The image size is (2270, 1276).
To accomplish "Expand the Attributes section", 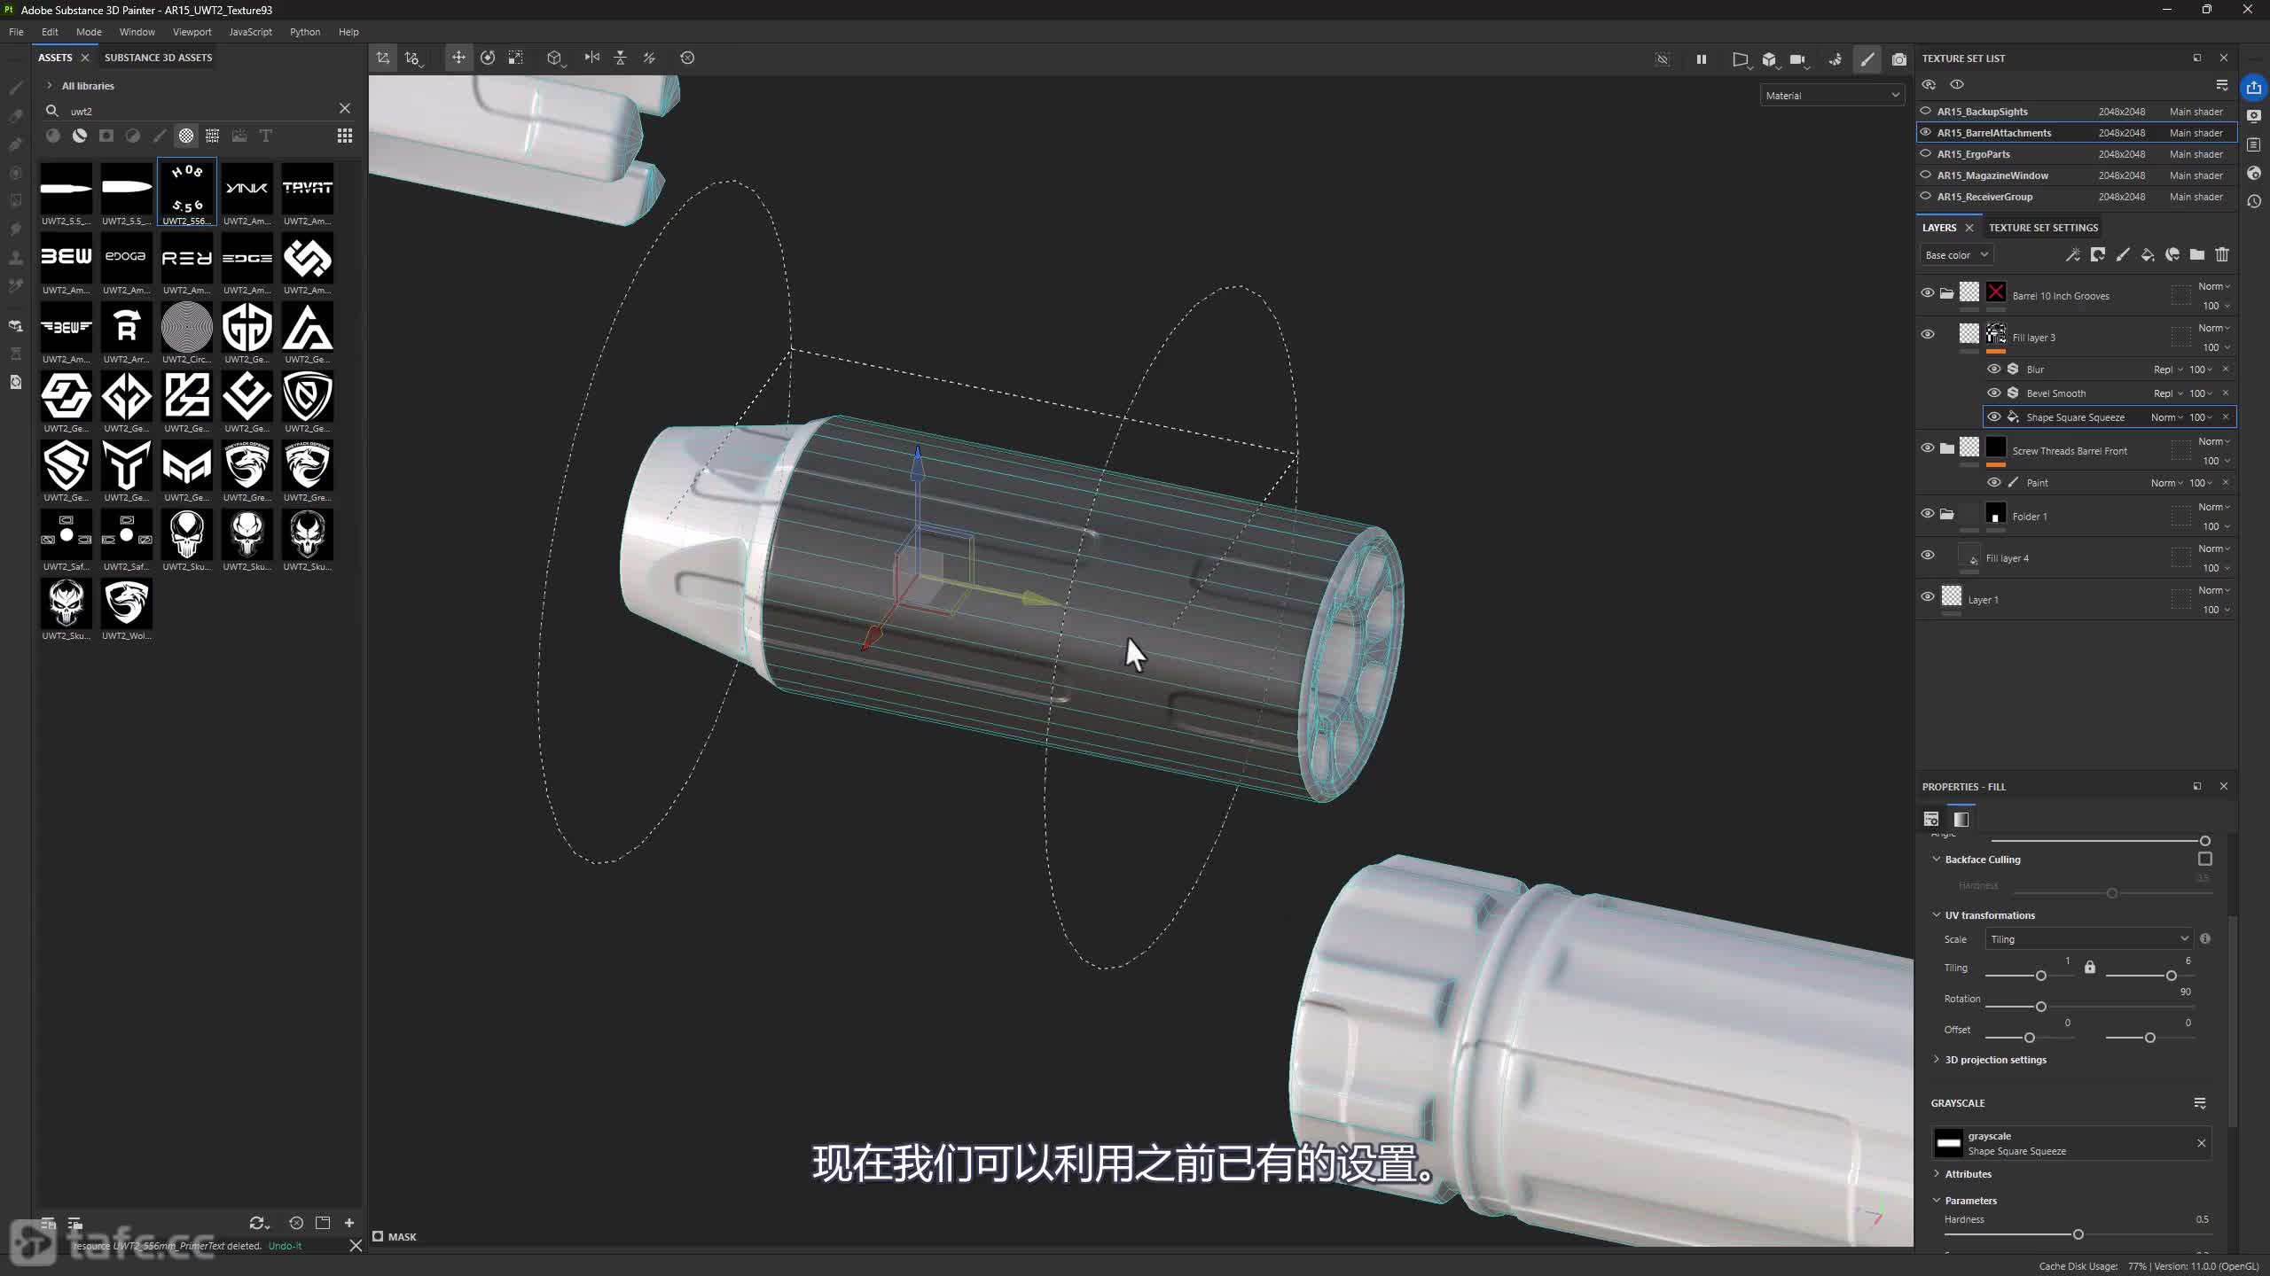I will point(1937,1174).
